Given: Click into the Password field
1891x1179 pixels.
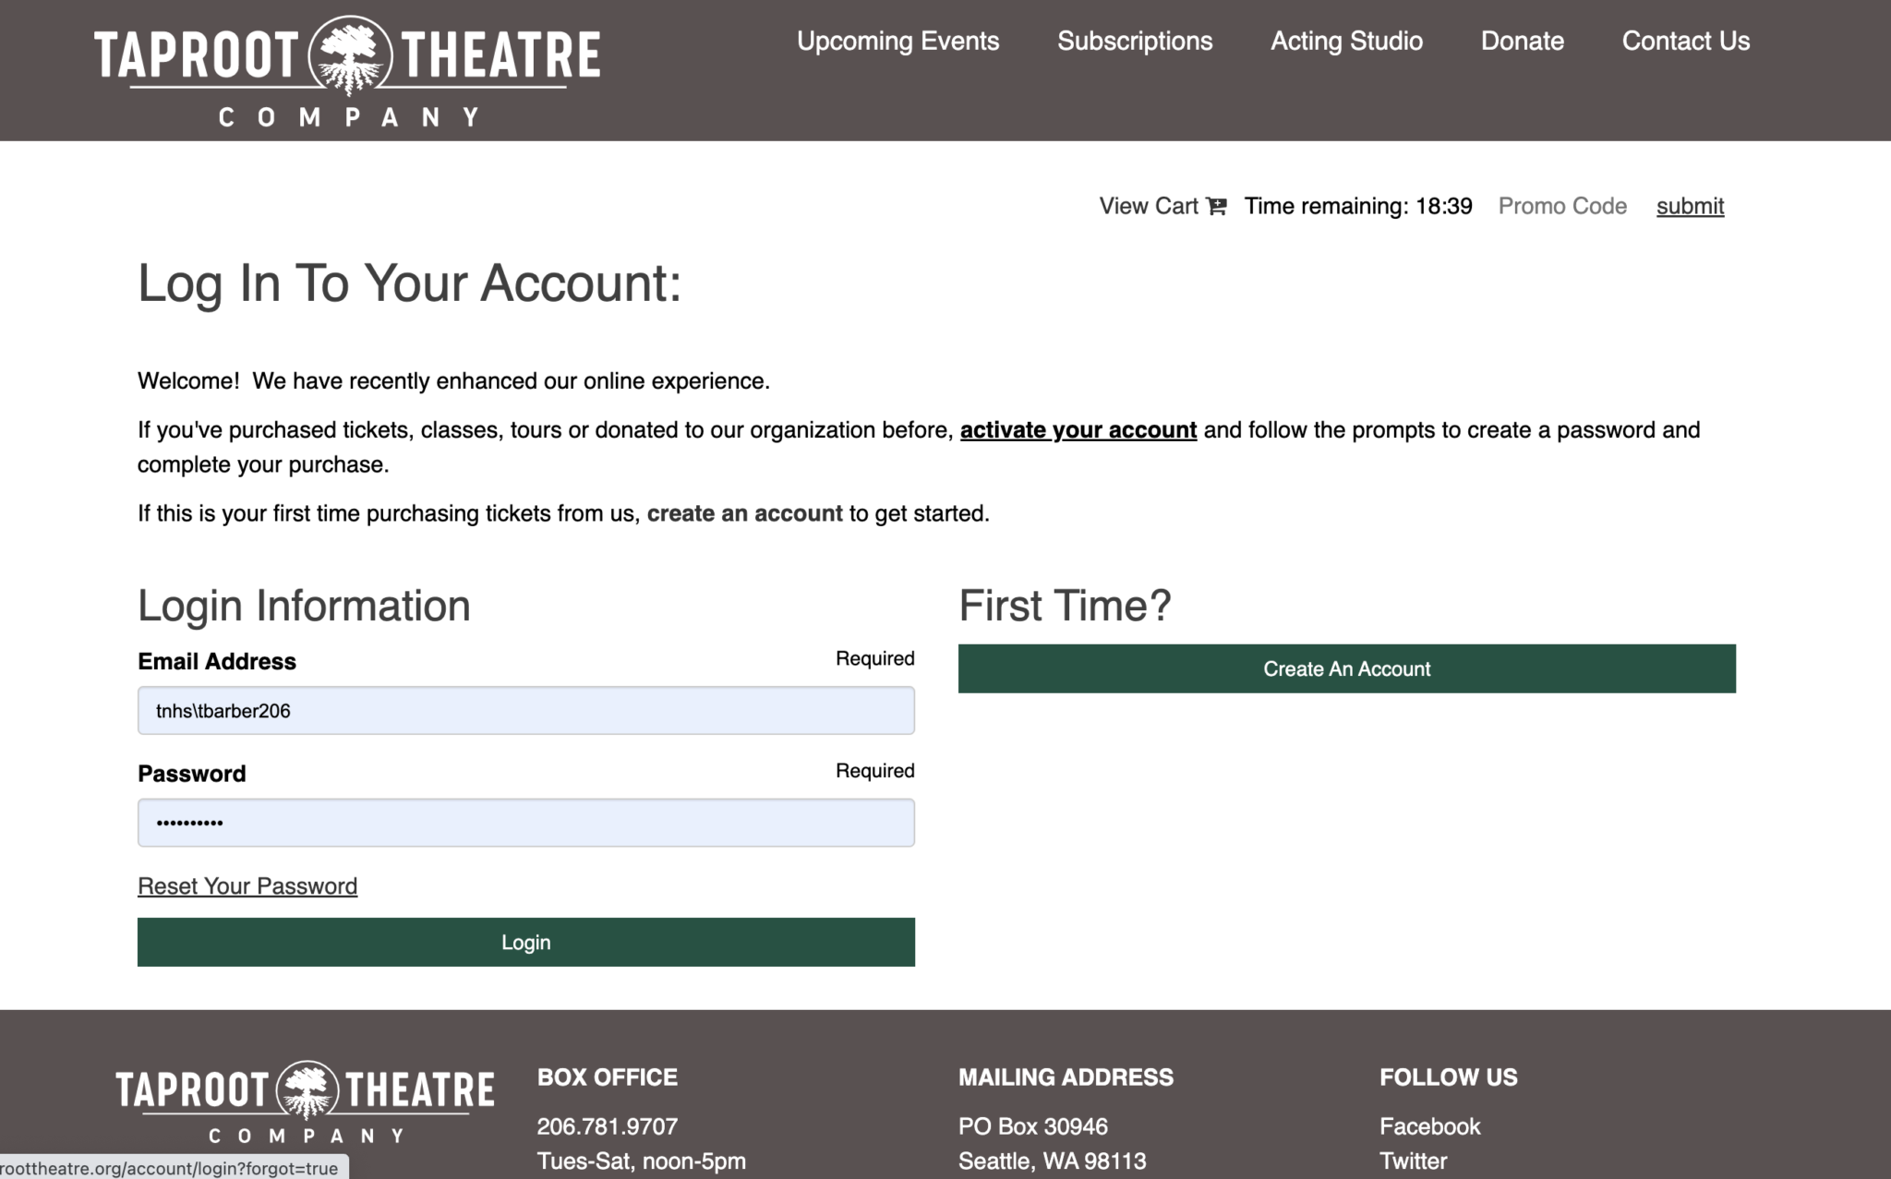Looking at the screenshot, I should (x=525, y=823).
